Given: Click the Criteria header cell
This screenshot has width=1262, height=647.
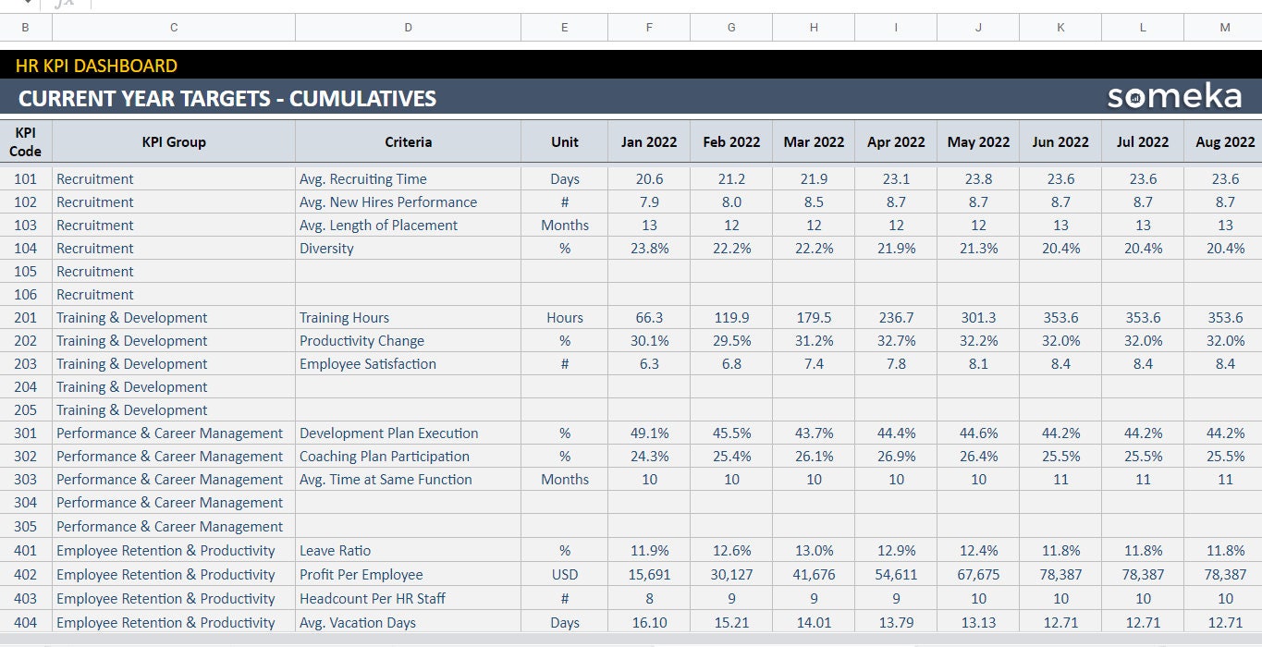Looking at the screenshot, I should click(x=408, y=141).
